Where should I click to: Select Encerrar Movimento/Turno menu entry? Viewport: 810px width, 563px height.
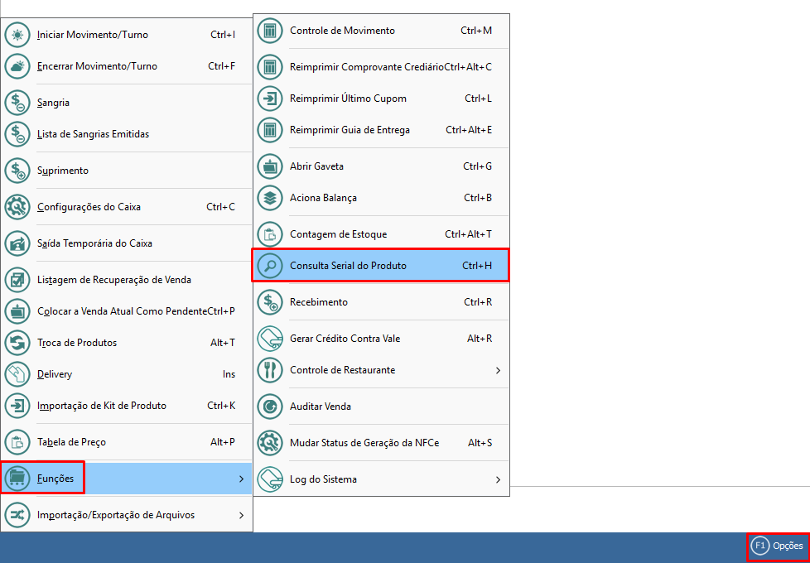click(97, 66)
